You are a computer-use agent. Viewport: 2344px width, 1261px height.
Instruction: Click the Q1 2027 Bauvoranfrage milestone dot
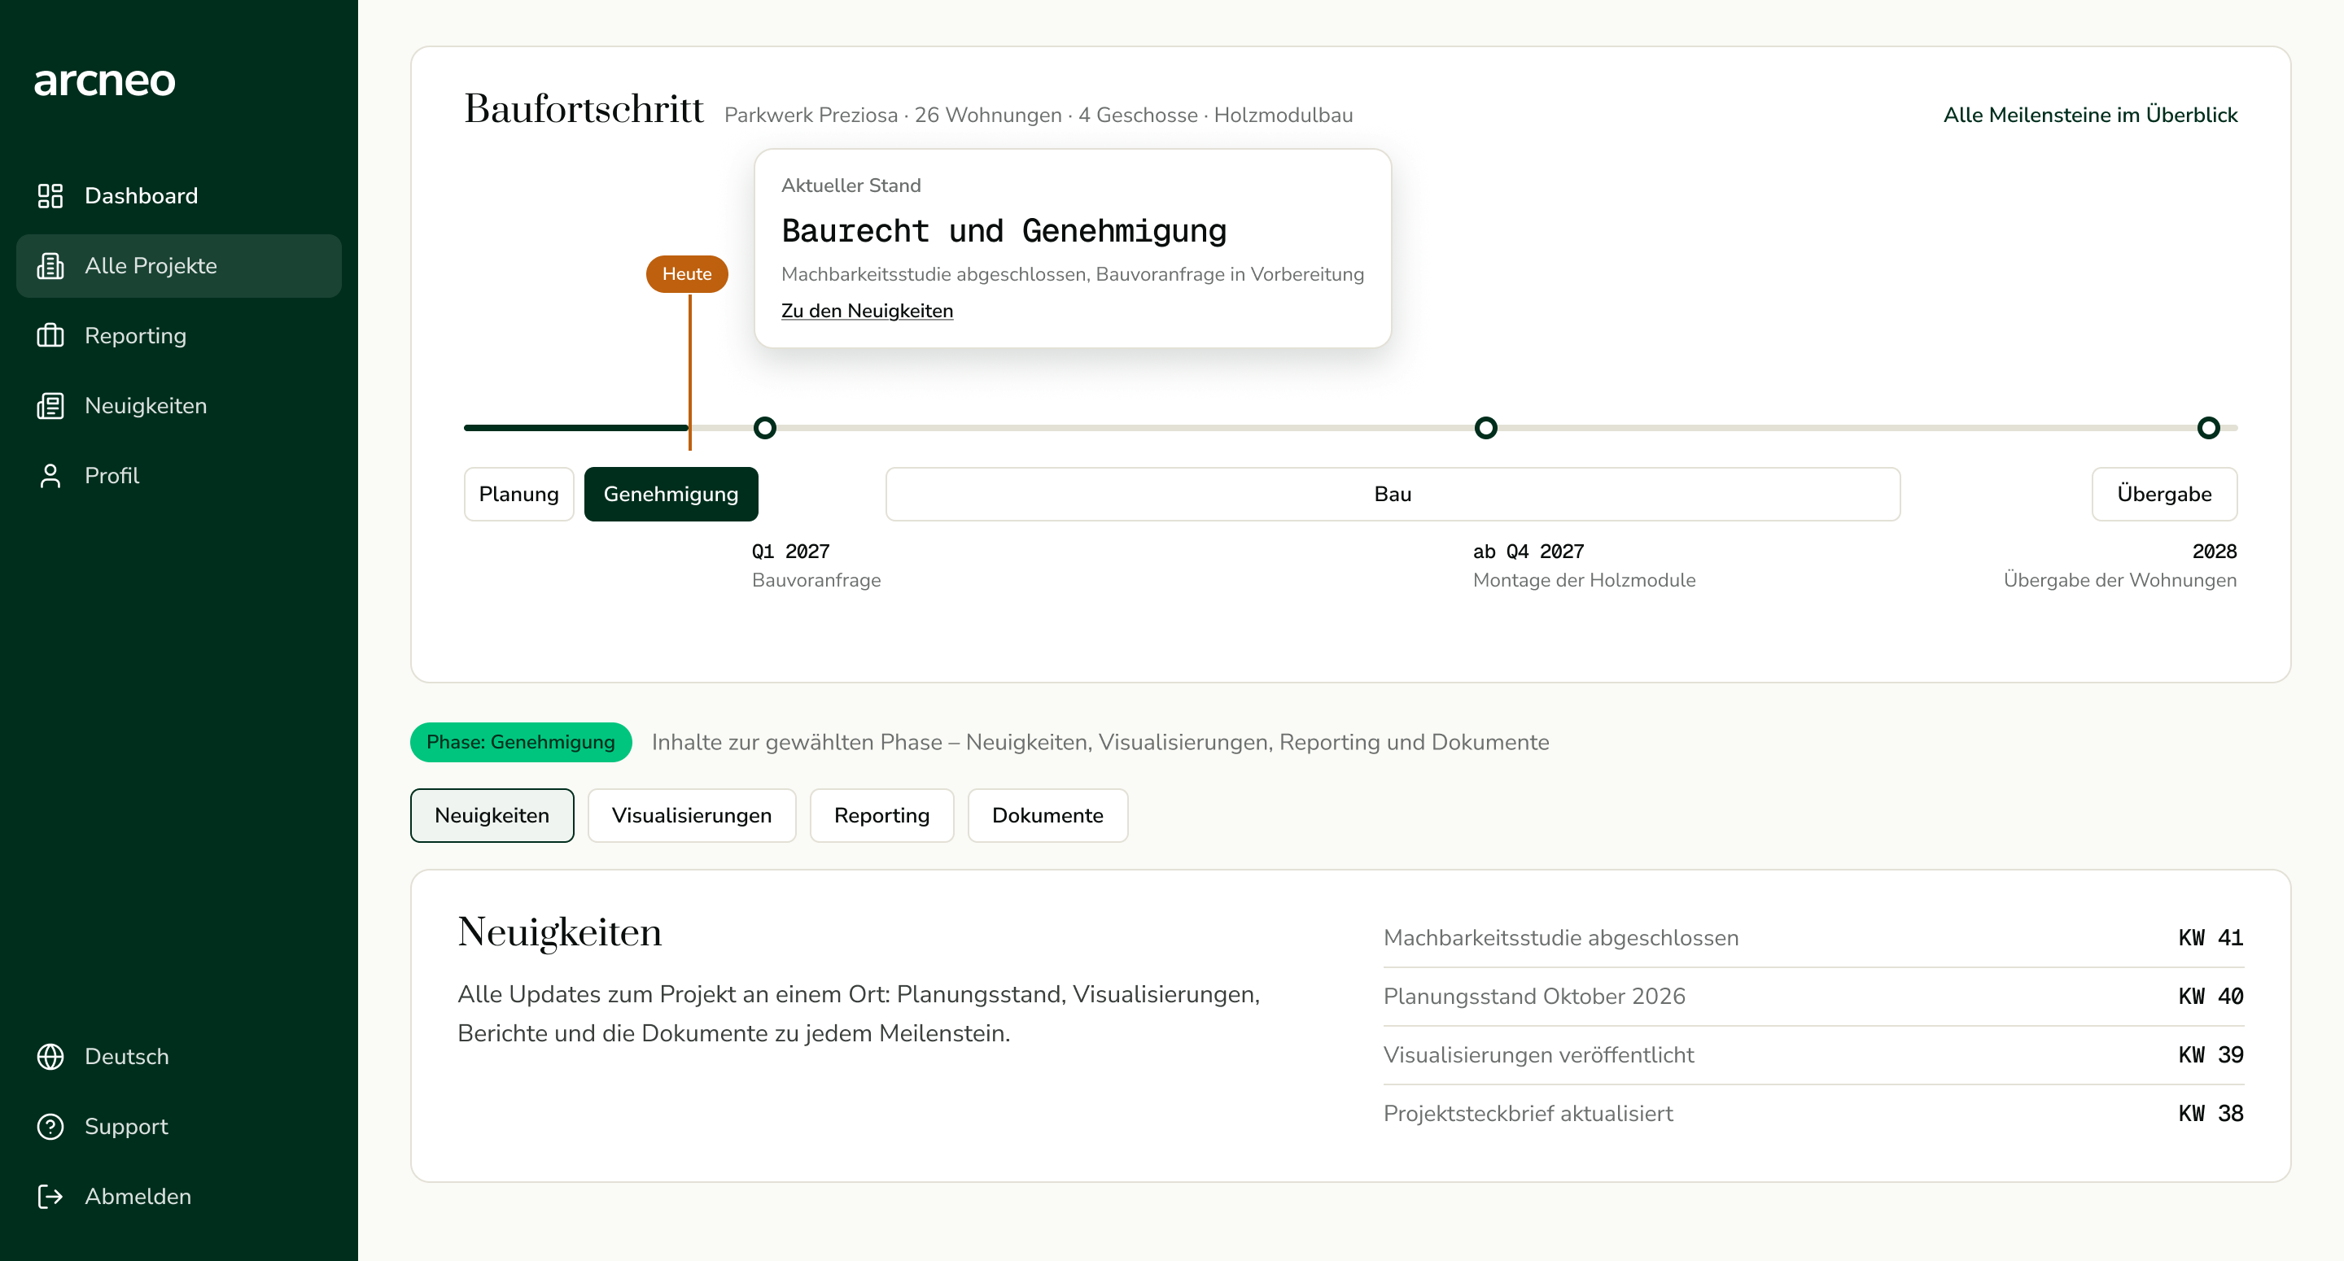click(765, 428)
